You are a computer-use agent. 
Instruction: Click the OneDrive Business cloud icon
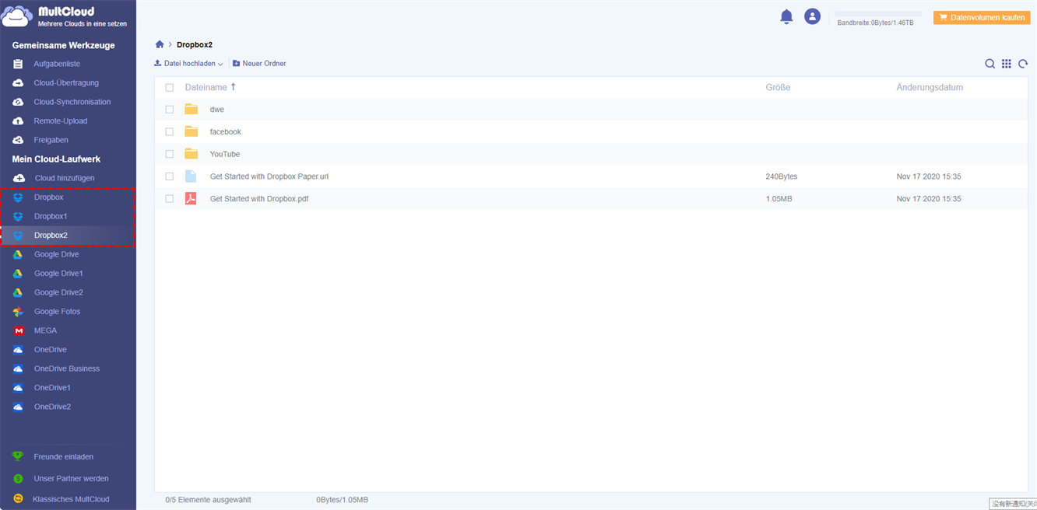coord(18,369)
